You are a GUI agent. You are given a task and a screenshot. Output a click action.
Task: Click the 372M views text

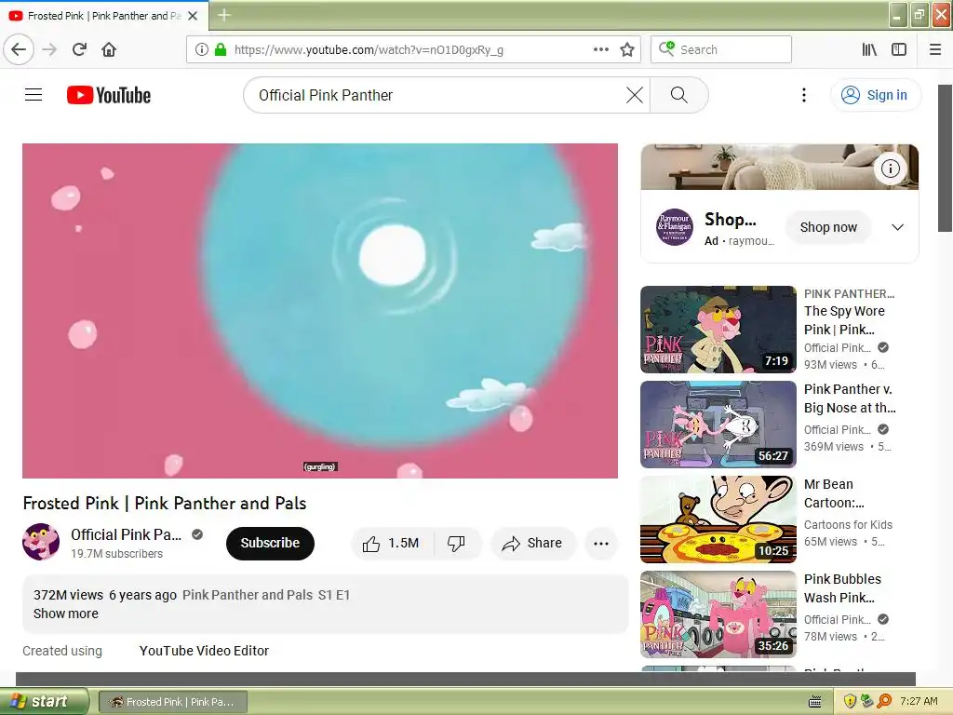coord(68,595)
